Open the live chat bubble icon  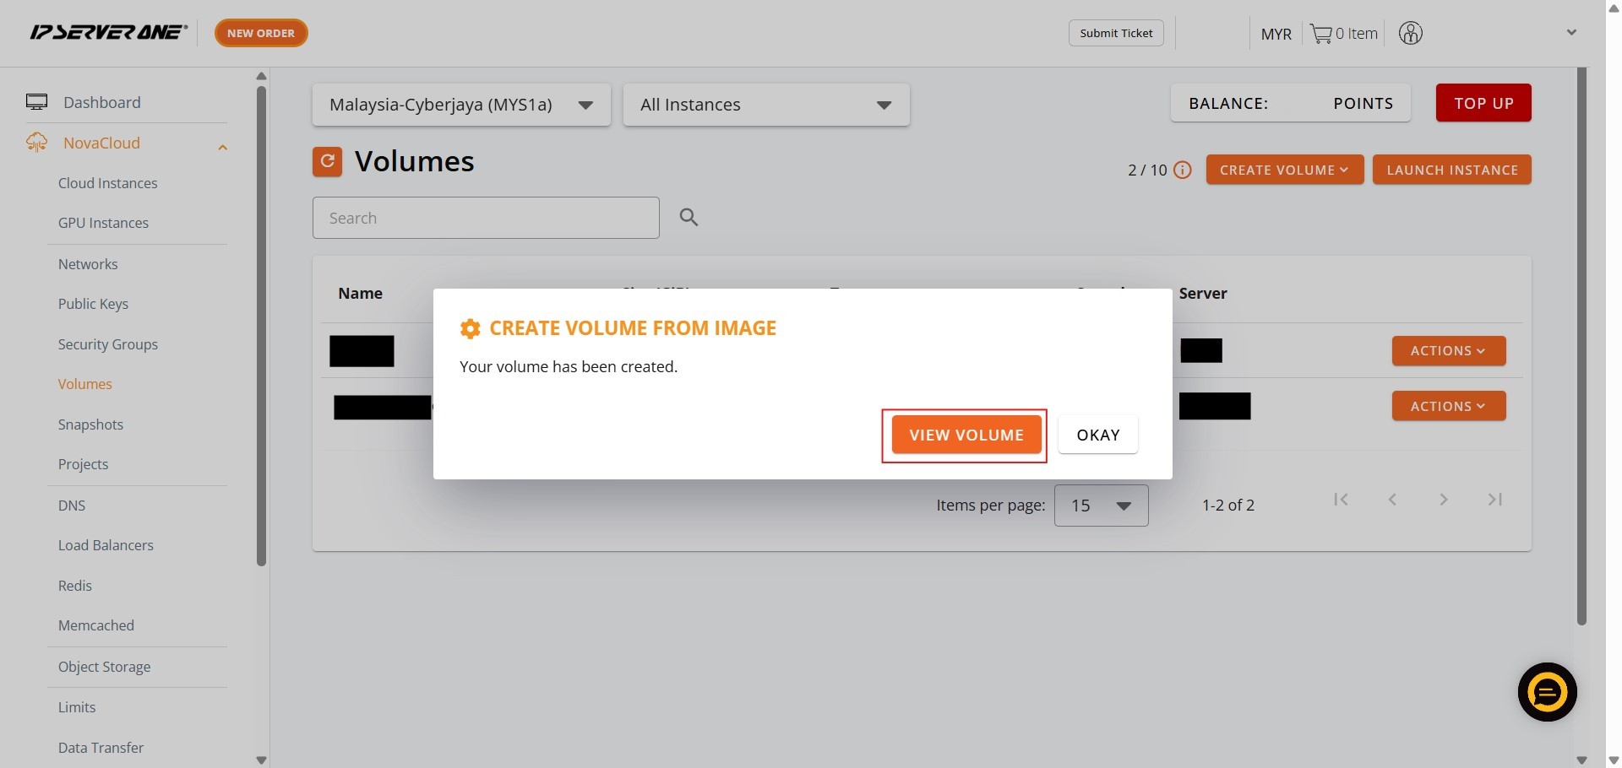point(1547,692)
